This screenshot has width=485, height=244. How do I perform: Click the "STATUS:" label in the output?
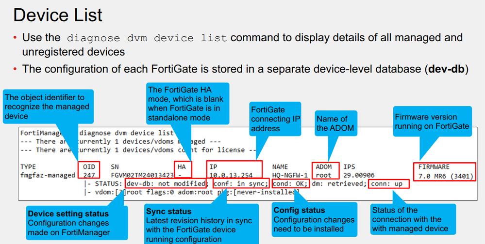pos(108,184)
